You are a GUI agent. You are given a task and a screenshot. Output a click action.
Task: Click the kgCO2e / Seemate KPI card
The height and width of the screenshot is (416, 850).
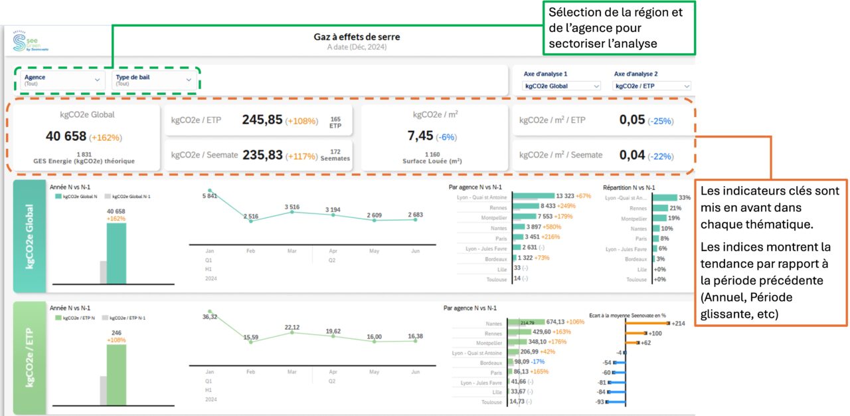[x=259, y=155]
